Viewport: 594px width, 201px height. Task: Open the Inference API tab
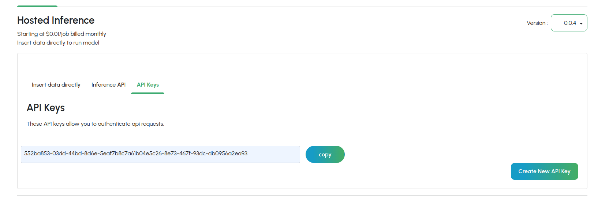click(x=108, y=85)
